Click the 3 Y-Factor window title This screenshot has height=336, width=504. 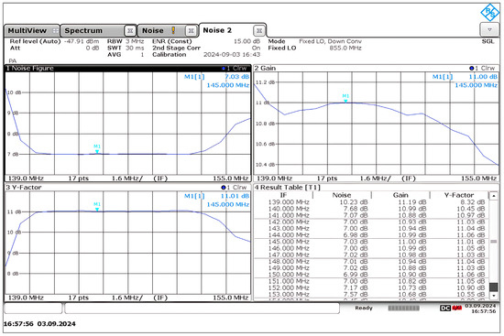click(24, 188)
